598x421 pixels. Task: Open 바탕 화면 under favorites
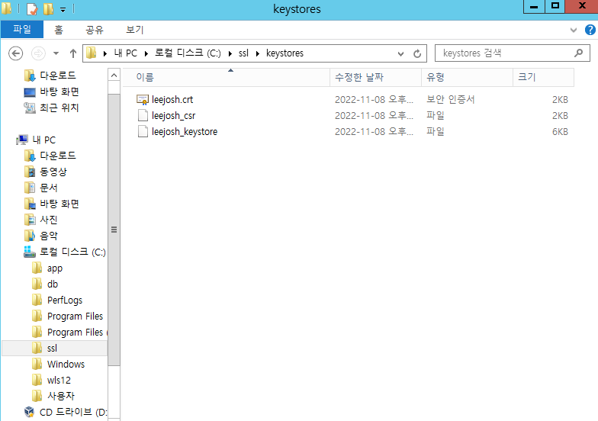[x=59, y=92]
